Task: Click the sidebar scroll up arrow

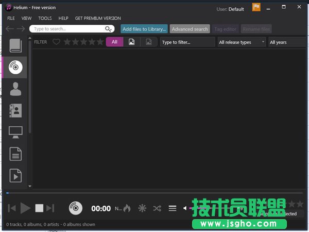Action: click(30, 38)
